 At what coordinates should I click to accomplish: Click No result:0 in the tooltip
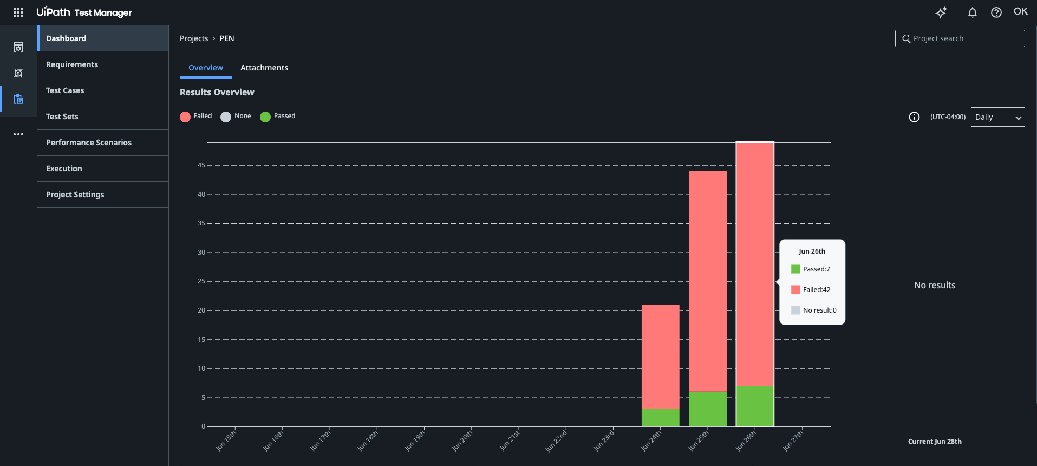(814, 310)
